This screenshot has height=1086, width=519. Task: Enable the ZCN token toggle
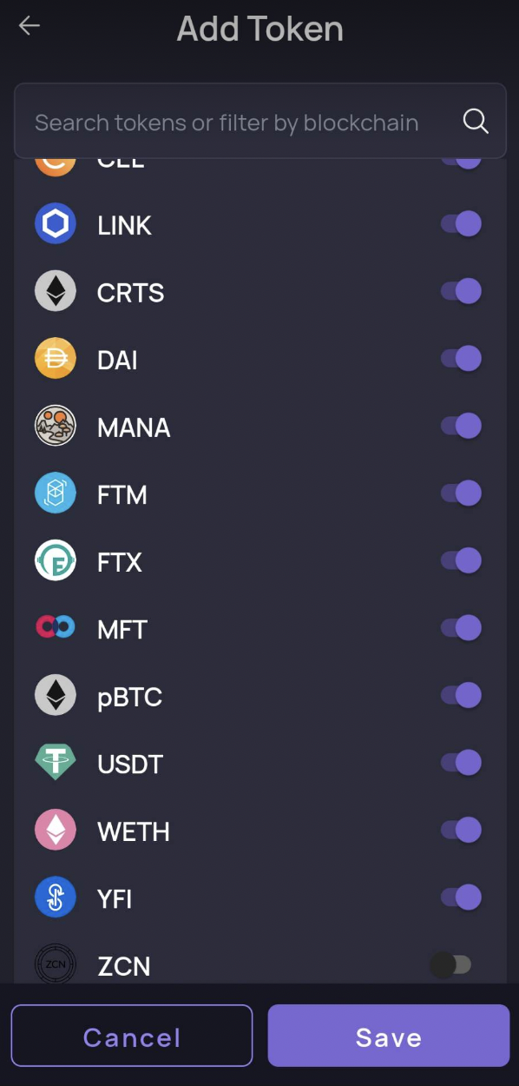(451, 964)
